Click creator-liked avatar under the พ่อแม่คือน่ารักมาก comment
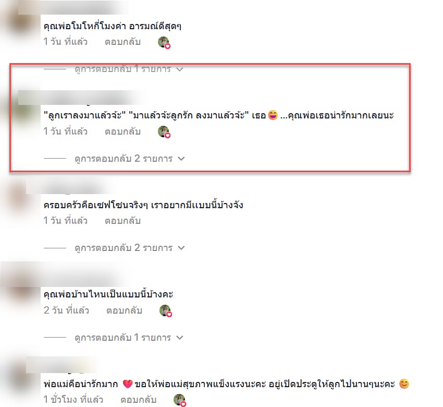Screen dimensions: 443x407 [x=180, y=400]
